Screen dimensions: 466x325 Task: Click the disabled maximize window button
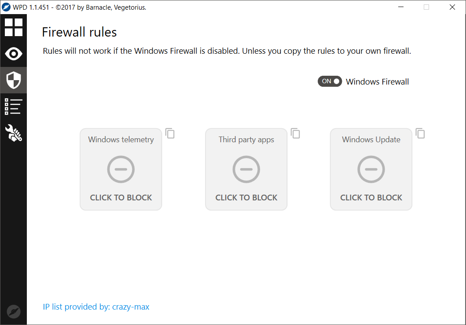(x=426, y=7)
